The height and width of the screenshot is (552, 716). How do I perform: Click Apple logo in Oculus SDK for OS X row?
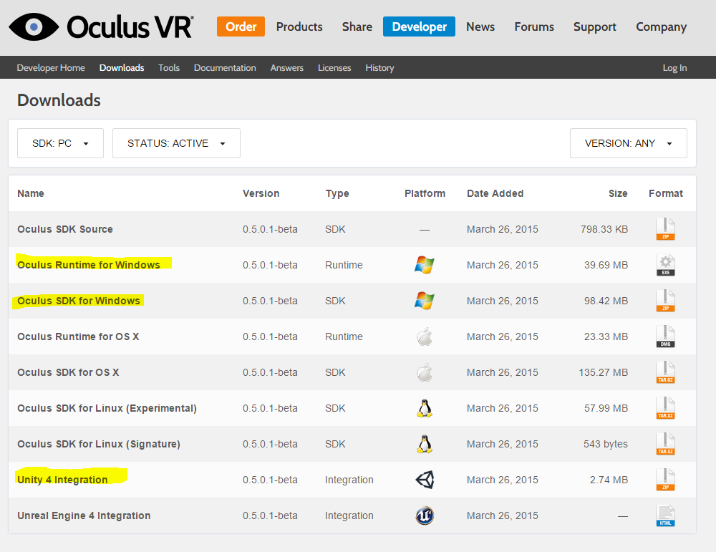pos(425,372)
